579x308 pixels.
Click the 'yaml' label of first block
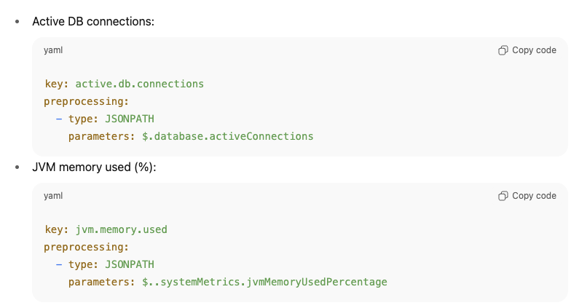click(x=52, y=50)
